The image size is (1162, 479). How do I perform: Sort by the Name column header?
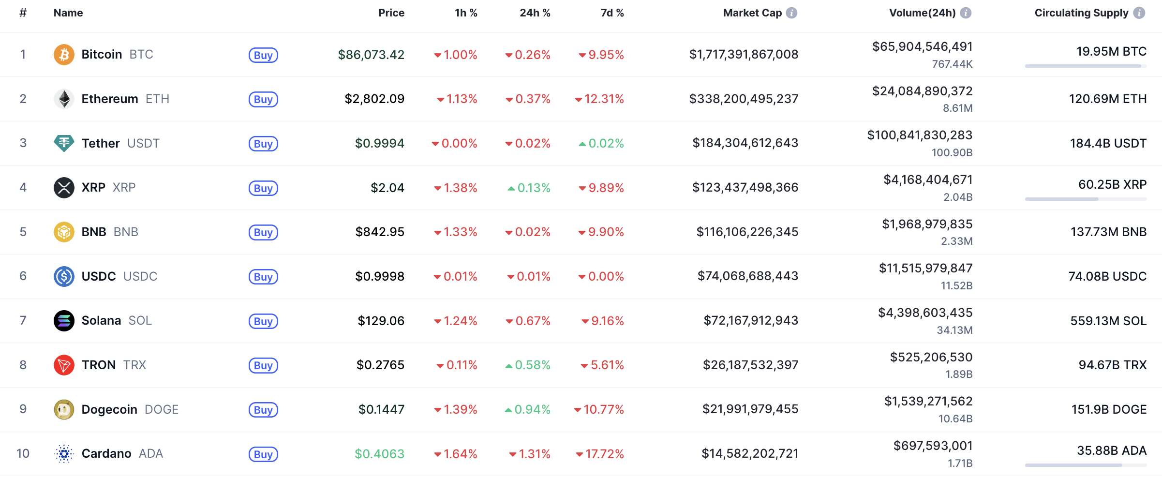pos(68,13)
